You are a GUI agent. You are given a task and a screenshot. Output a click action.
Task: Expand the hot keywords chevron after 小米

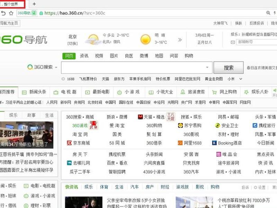pyautogui.click(x=241, y=79)
